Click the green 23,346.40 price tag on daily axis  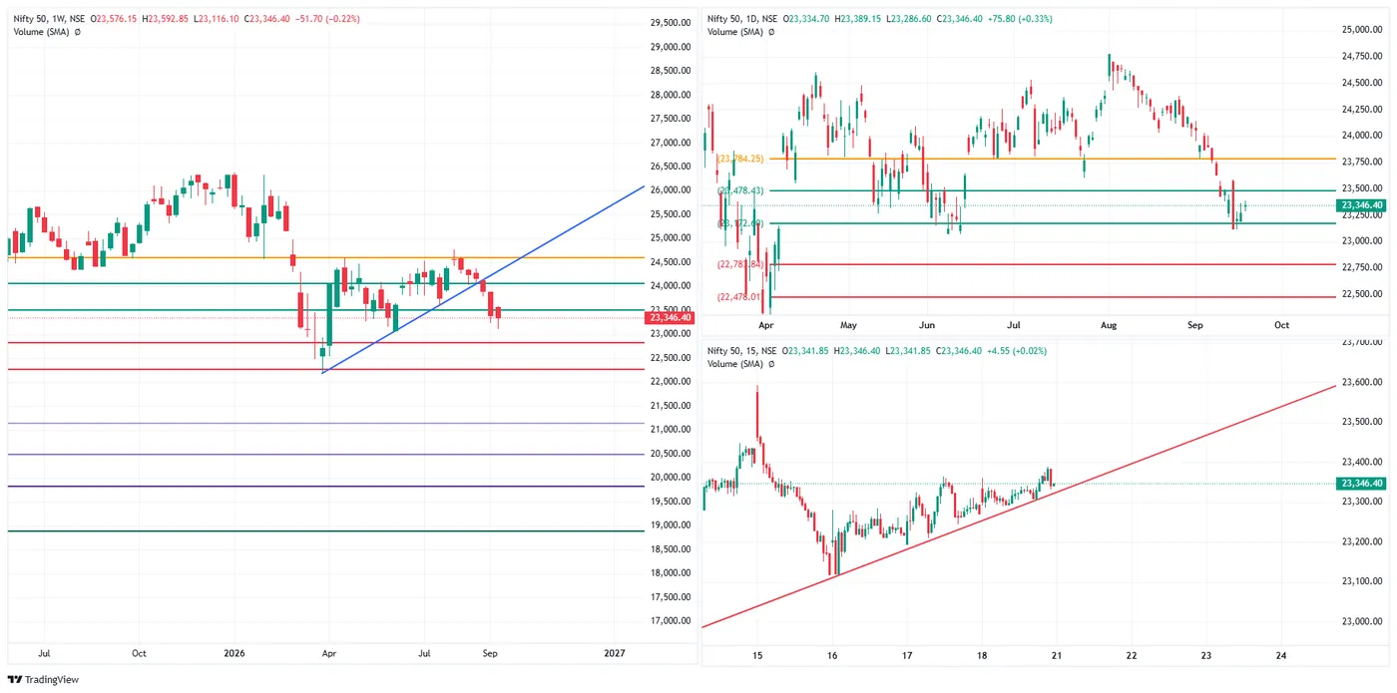tap(1362, 205)
